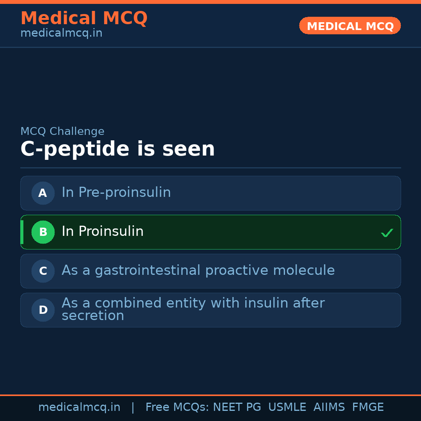Click USMLE in the footer
The width and height of the screenshot is (421, 421).
click(287, 407)
